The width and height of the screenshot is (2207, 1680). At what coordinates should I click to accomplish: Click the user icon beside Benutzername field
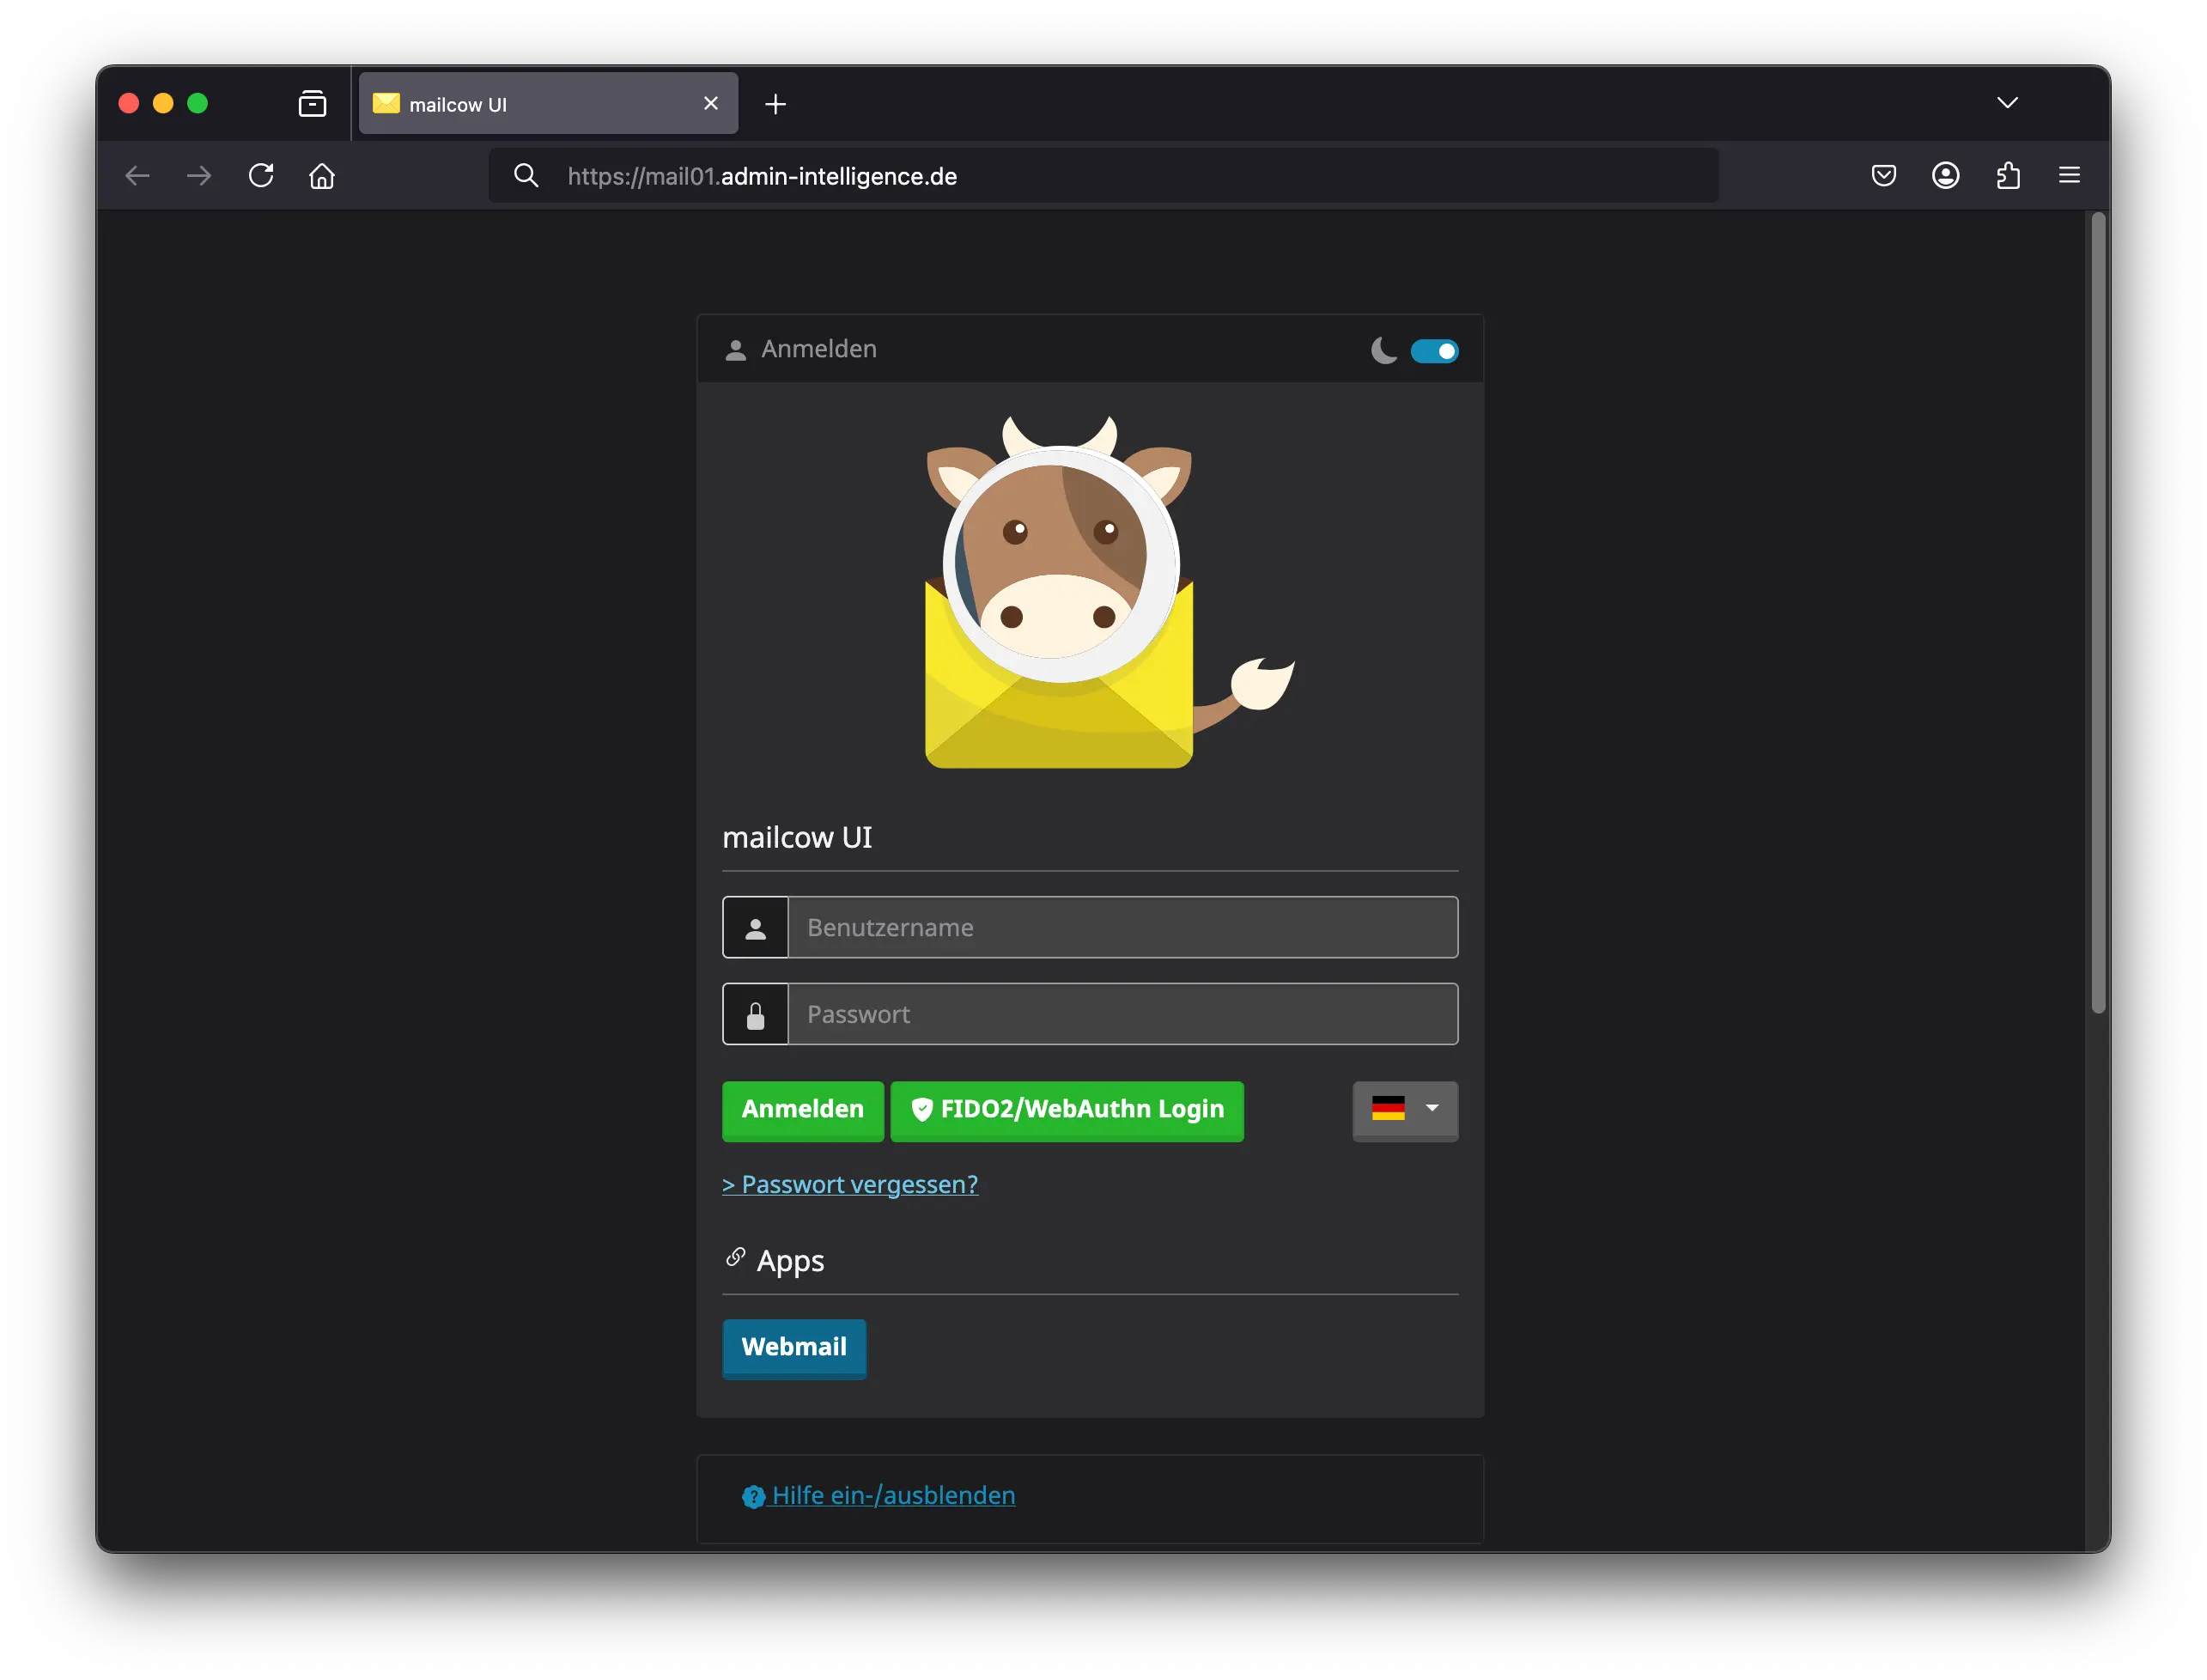[756, 928]
